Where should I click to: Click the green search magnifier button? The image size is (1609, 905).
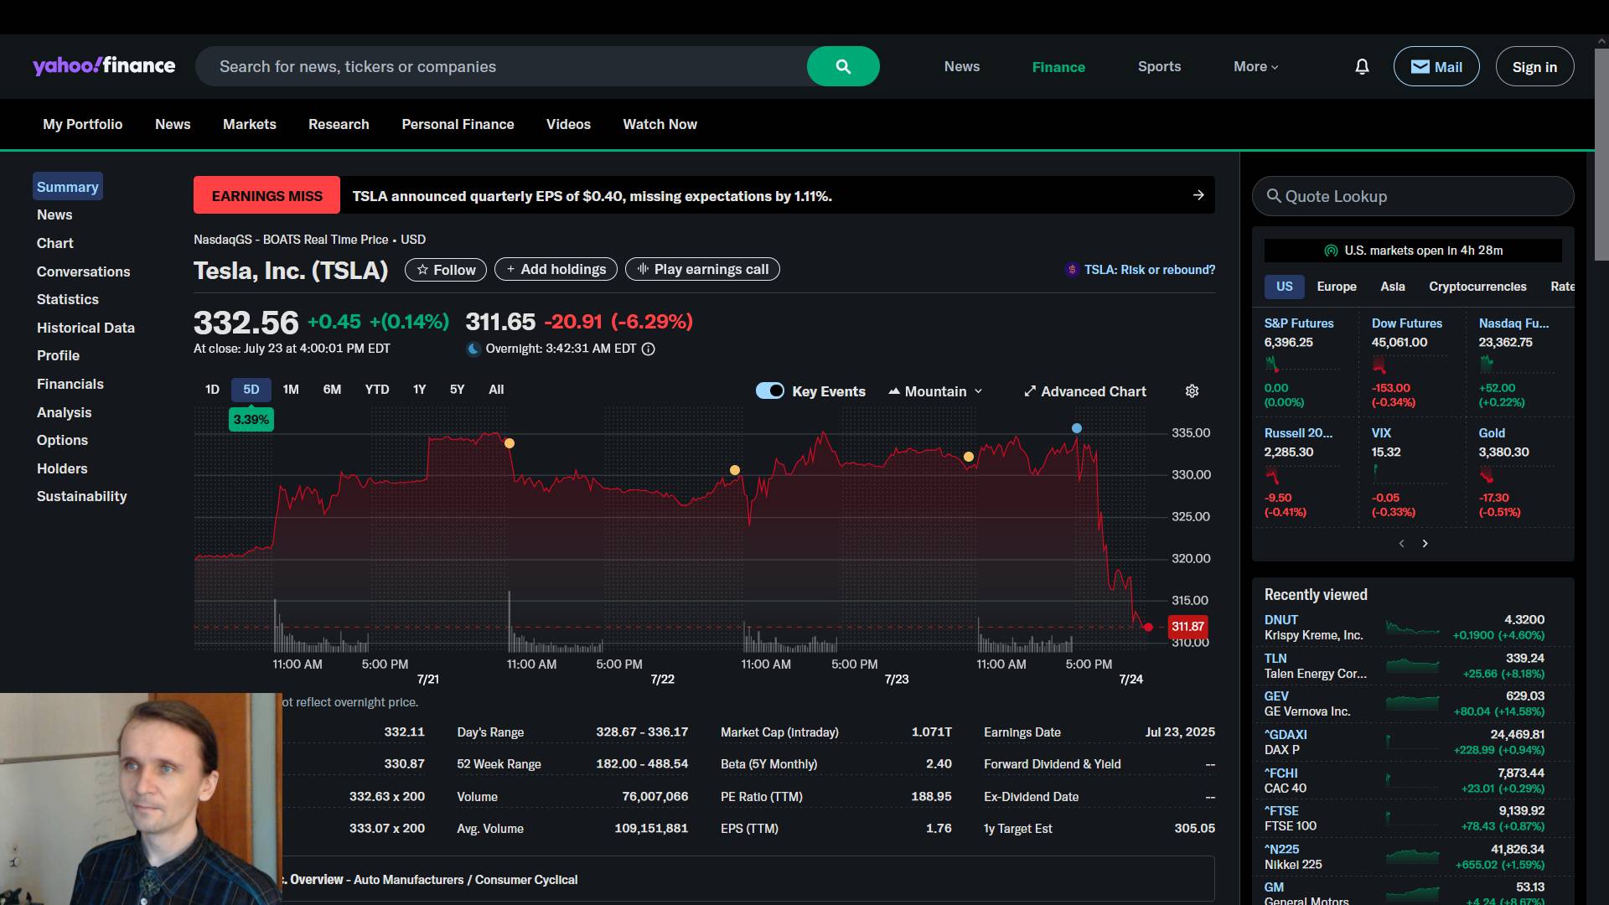[x=843, y=66]
